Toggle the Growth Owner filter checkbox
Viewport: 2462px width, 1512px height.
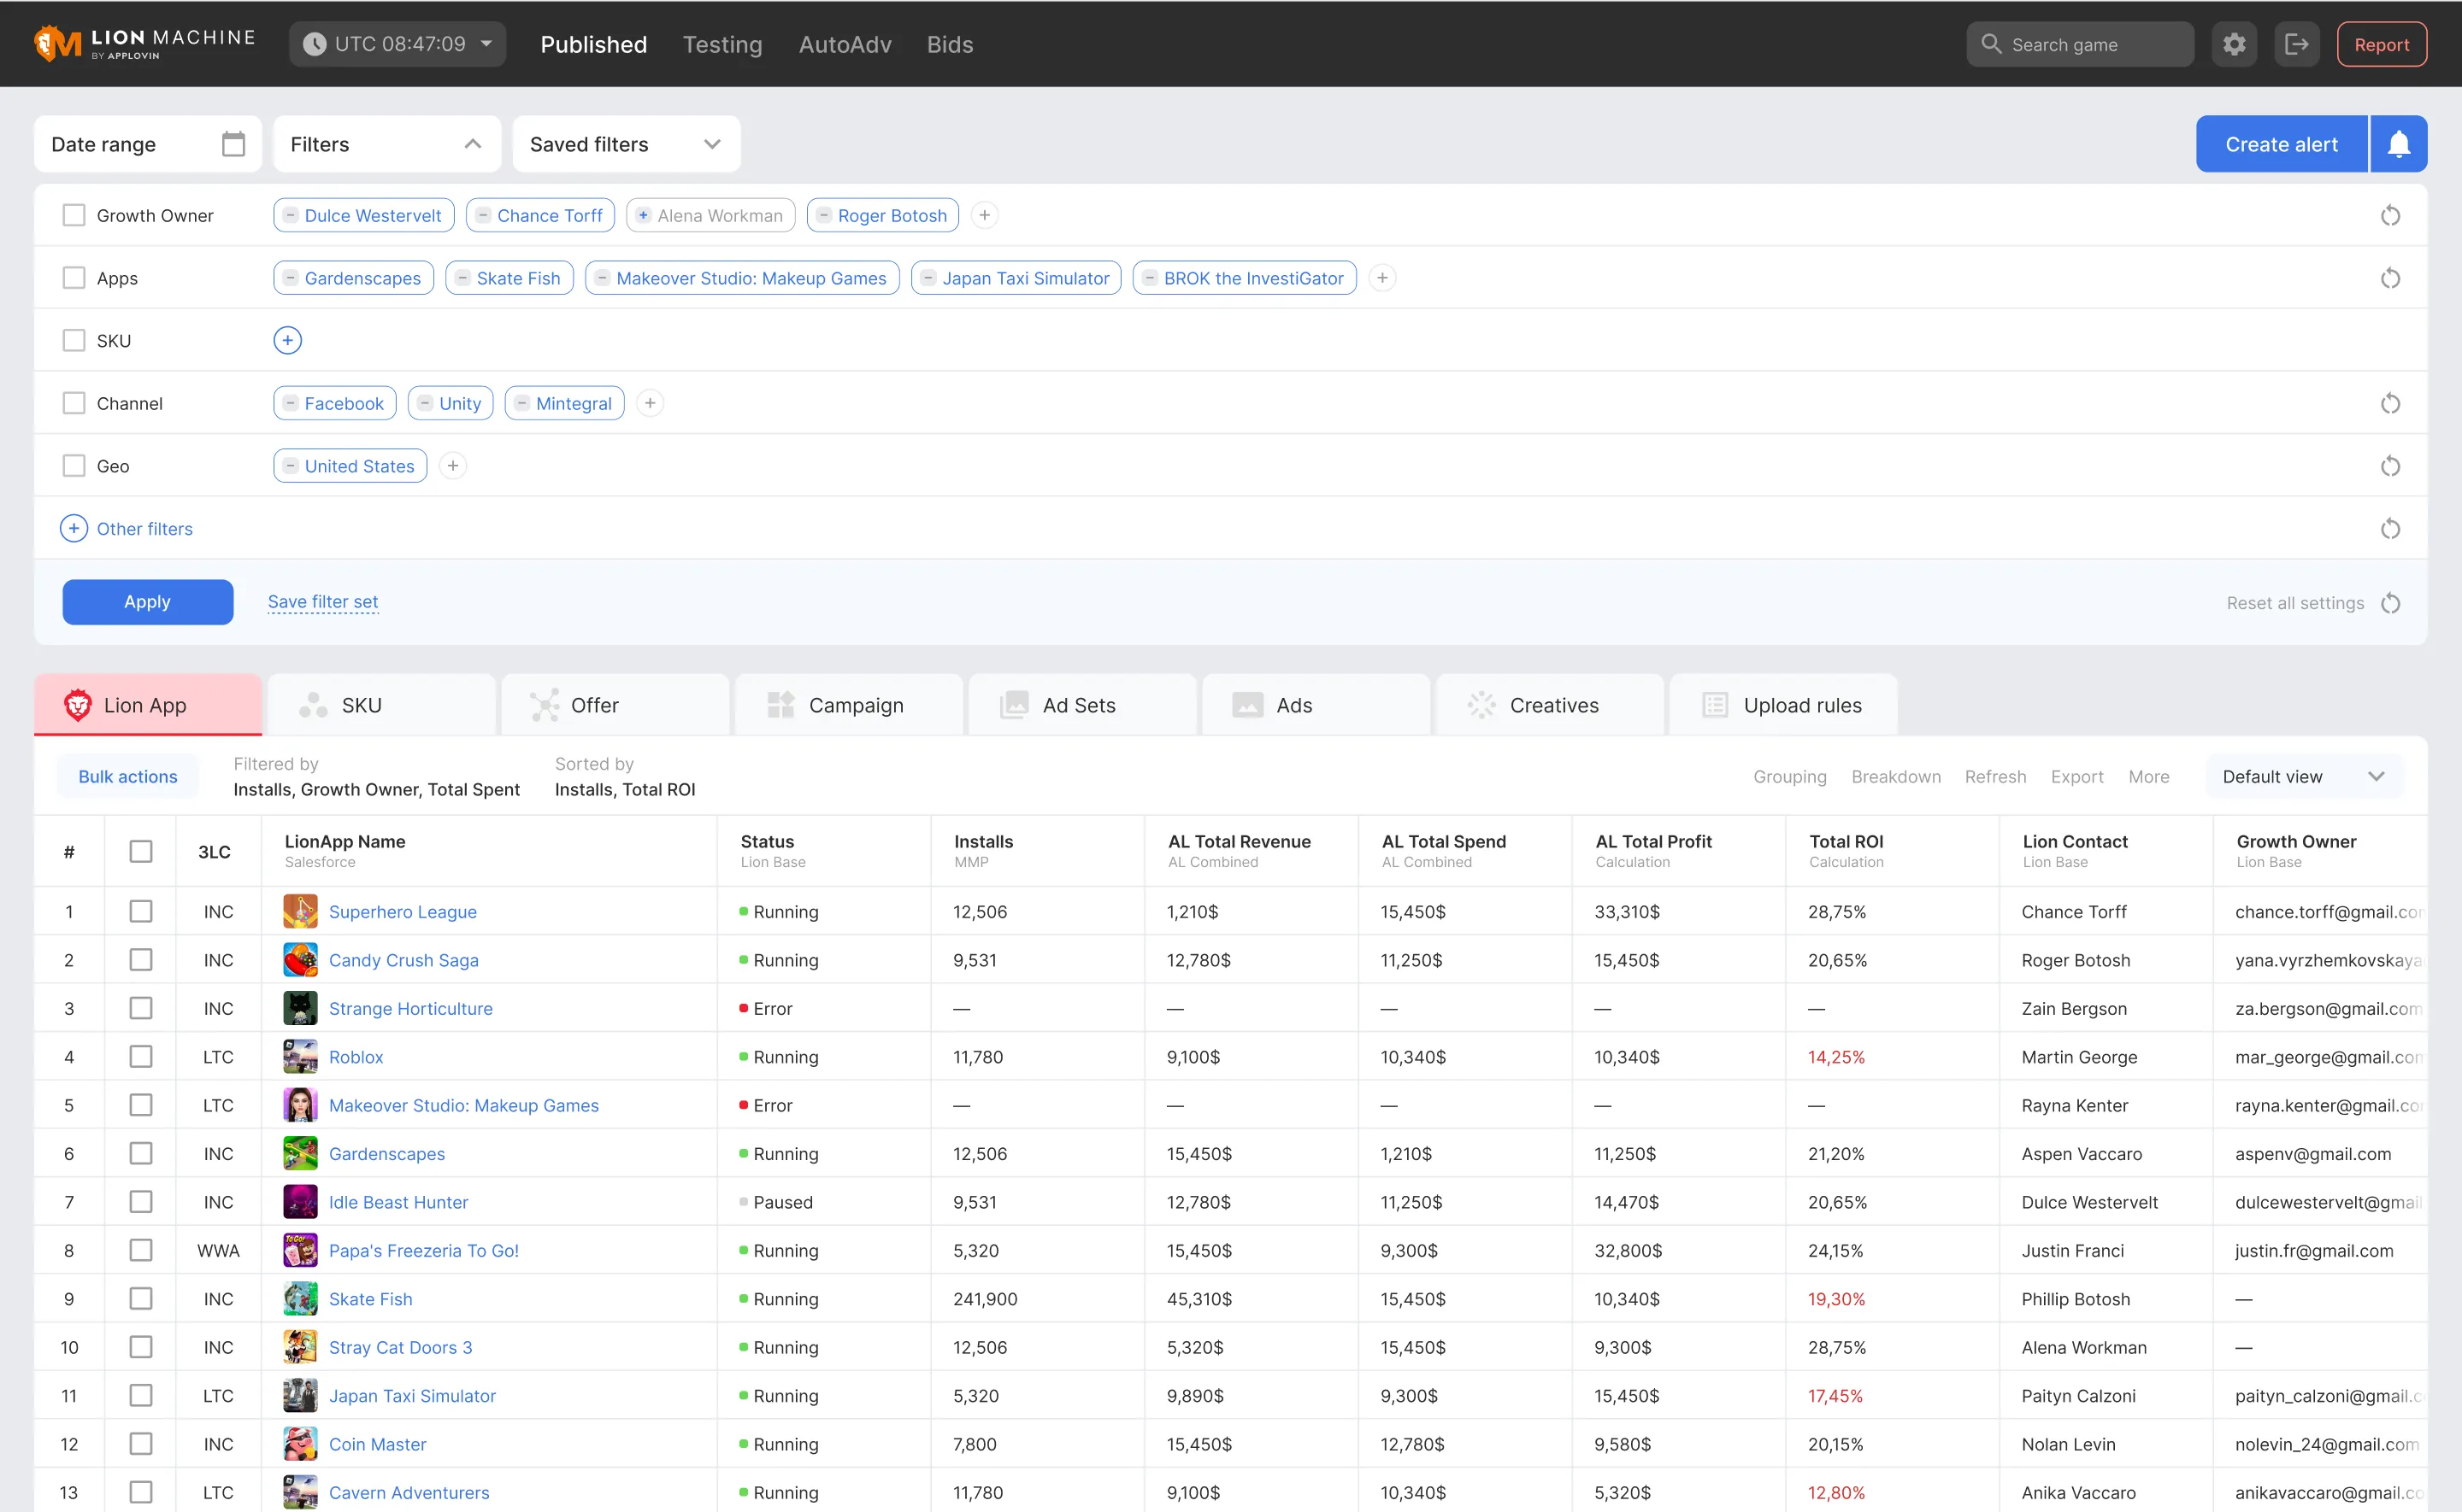74,215
